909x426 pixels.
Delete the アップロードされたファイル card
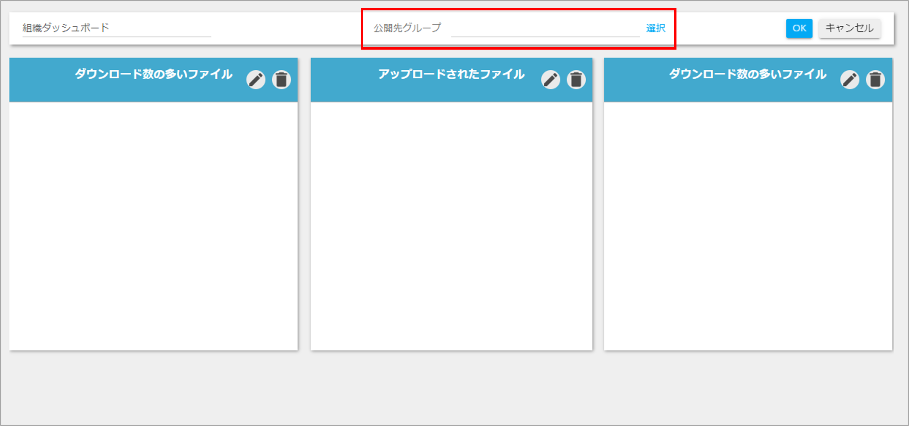coord(576,80)
